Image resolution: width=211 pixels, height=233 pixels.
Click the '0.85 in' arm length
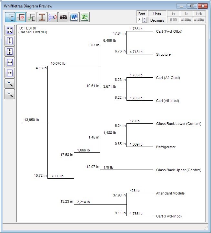coord(120,144)
